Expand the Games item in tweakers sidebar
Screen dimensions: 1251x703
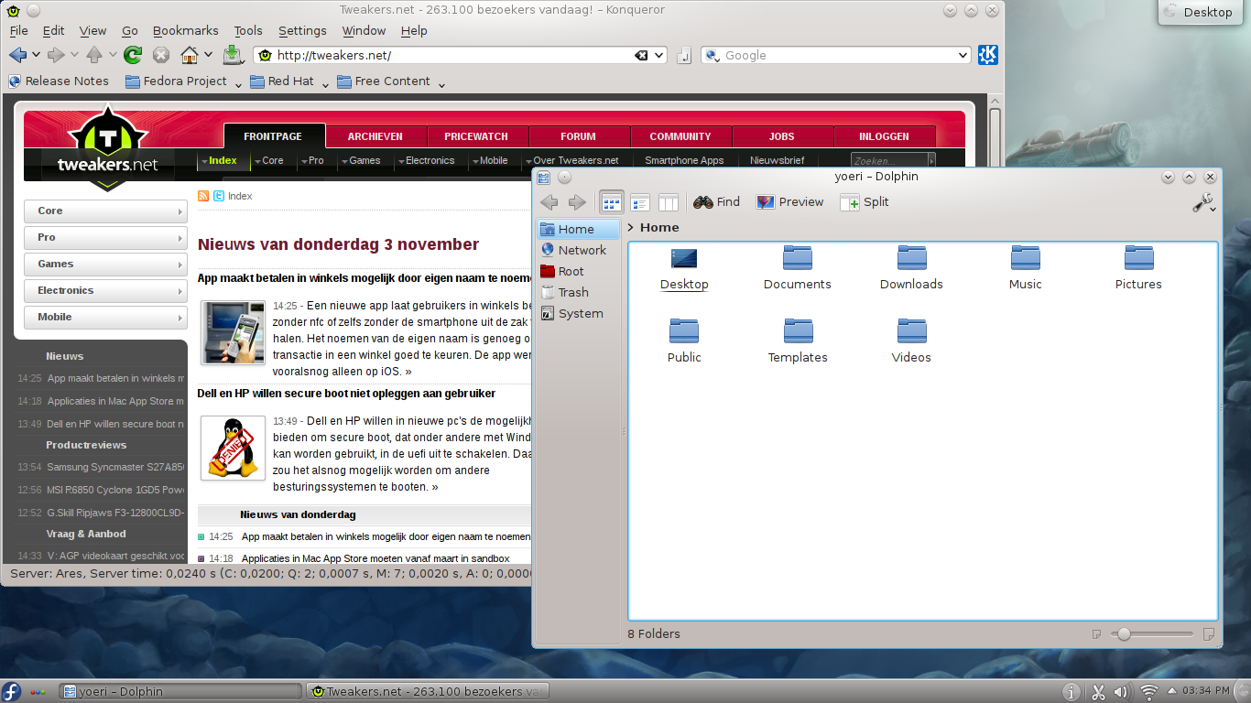105,265
